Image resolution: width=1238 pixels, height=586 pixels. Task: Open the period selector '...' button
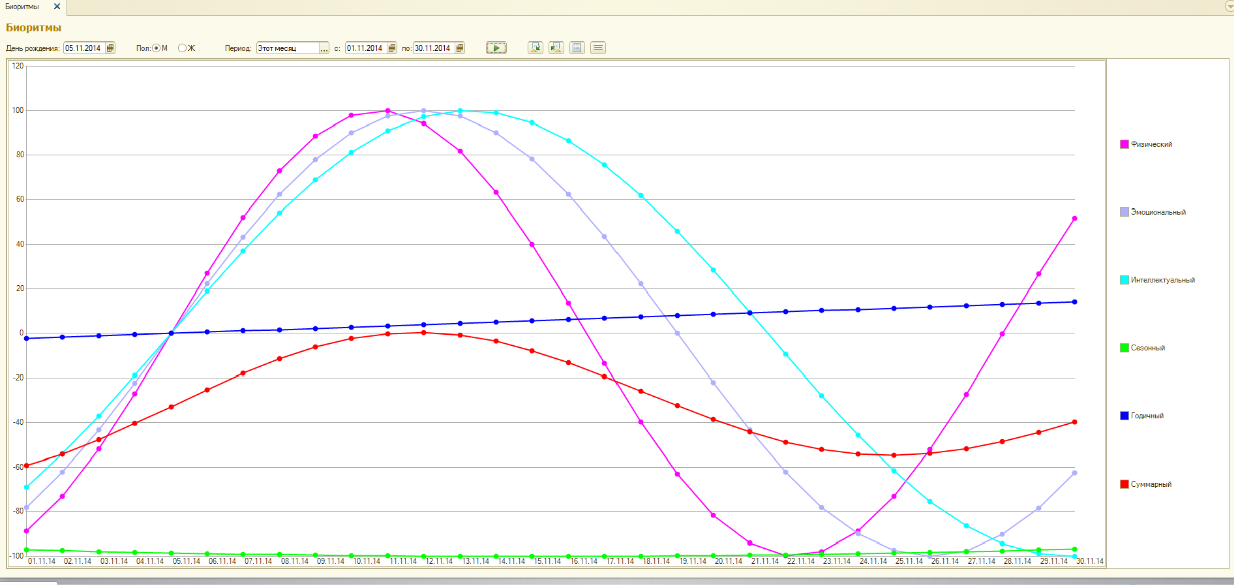tap(324, 48)
